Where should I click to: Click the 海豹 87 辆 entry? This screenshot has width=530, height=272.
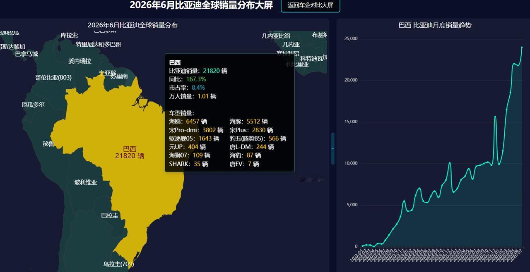tap(245, 155)
